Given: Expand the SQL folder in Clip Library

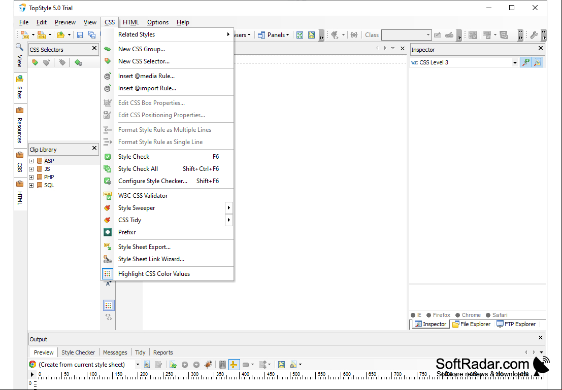Looking at the screenshot, I should pos(31,186).
